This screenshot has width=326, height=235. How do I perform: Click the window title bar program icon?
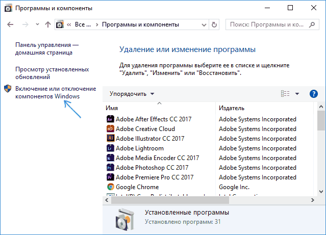[8, 8]
